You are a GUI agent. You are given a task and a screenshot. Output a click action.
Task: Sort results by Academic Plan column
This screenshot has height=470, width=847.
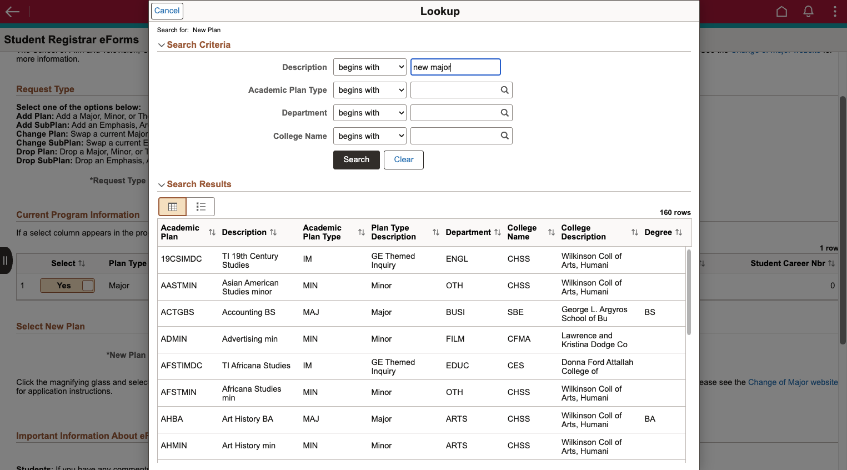tap(212, 232)
